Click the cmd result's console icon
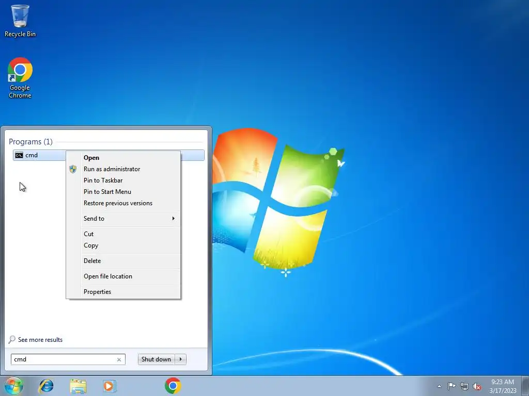Image resolution: width=529 pixels, height=396 pixels. (19, 155)
